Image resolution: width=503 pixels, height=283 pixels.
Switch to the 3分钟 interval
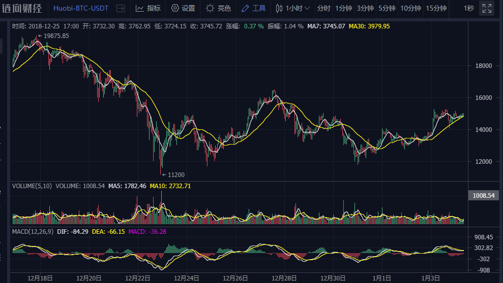click(x=365, y=8)
